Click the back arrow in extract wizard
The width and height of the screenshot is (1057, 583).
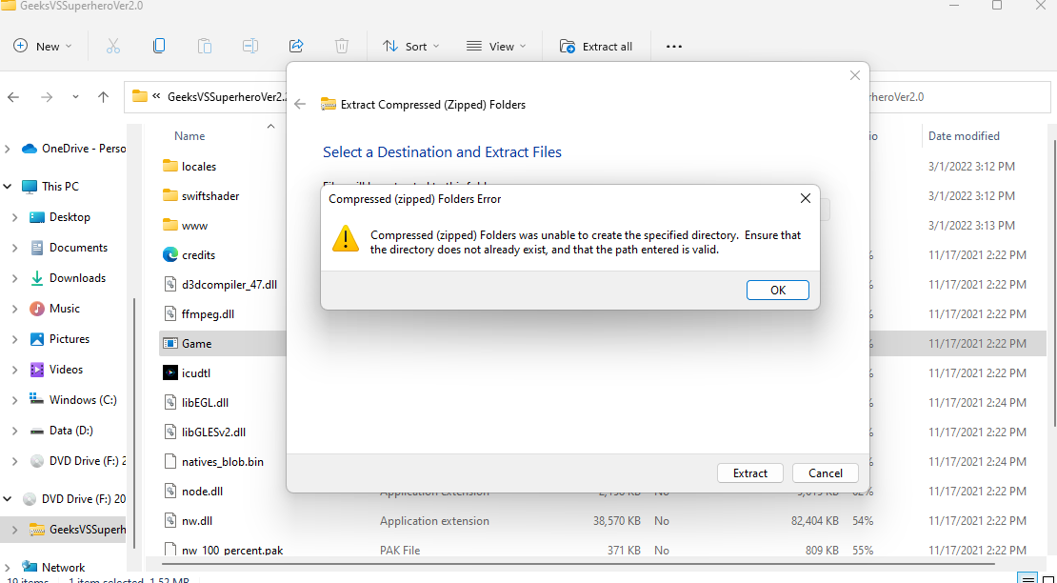[x=300, y=104]
